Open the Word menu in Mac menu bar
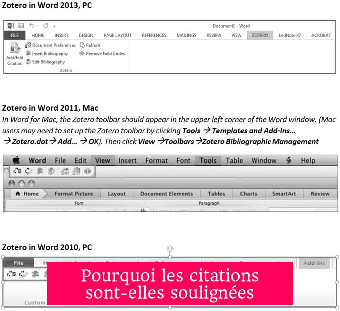The image size is (340, 311). pos(37,160)
